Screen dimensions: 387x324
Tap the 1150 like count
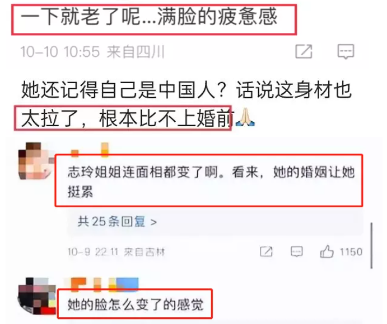351,252
